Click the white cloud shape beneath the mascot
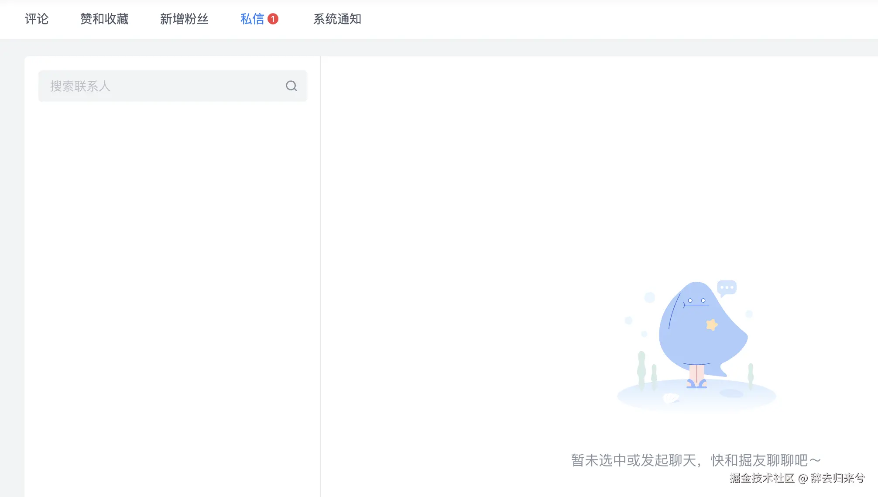Image resolution: width=878 pixels, height=497 pixels. [671, 399]
